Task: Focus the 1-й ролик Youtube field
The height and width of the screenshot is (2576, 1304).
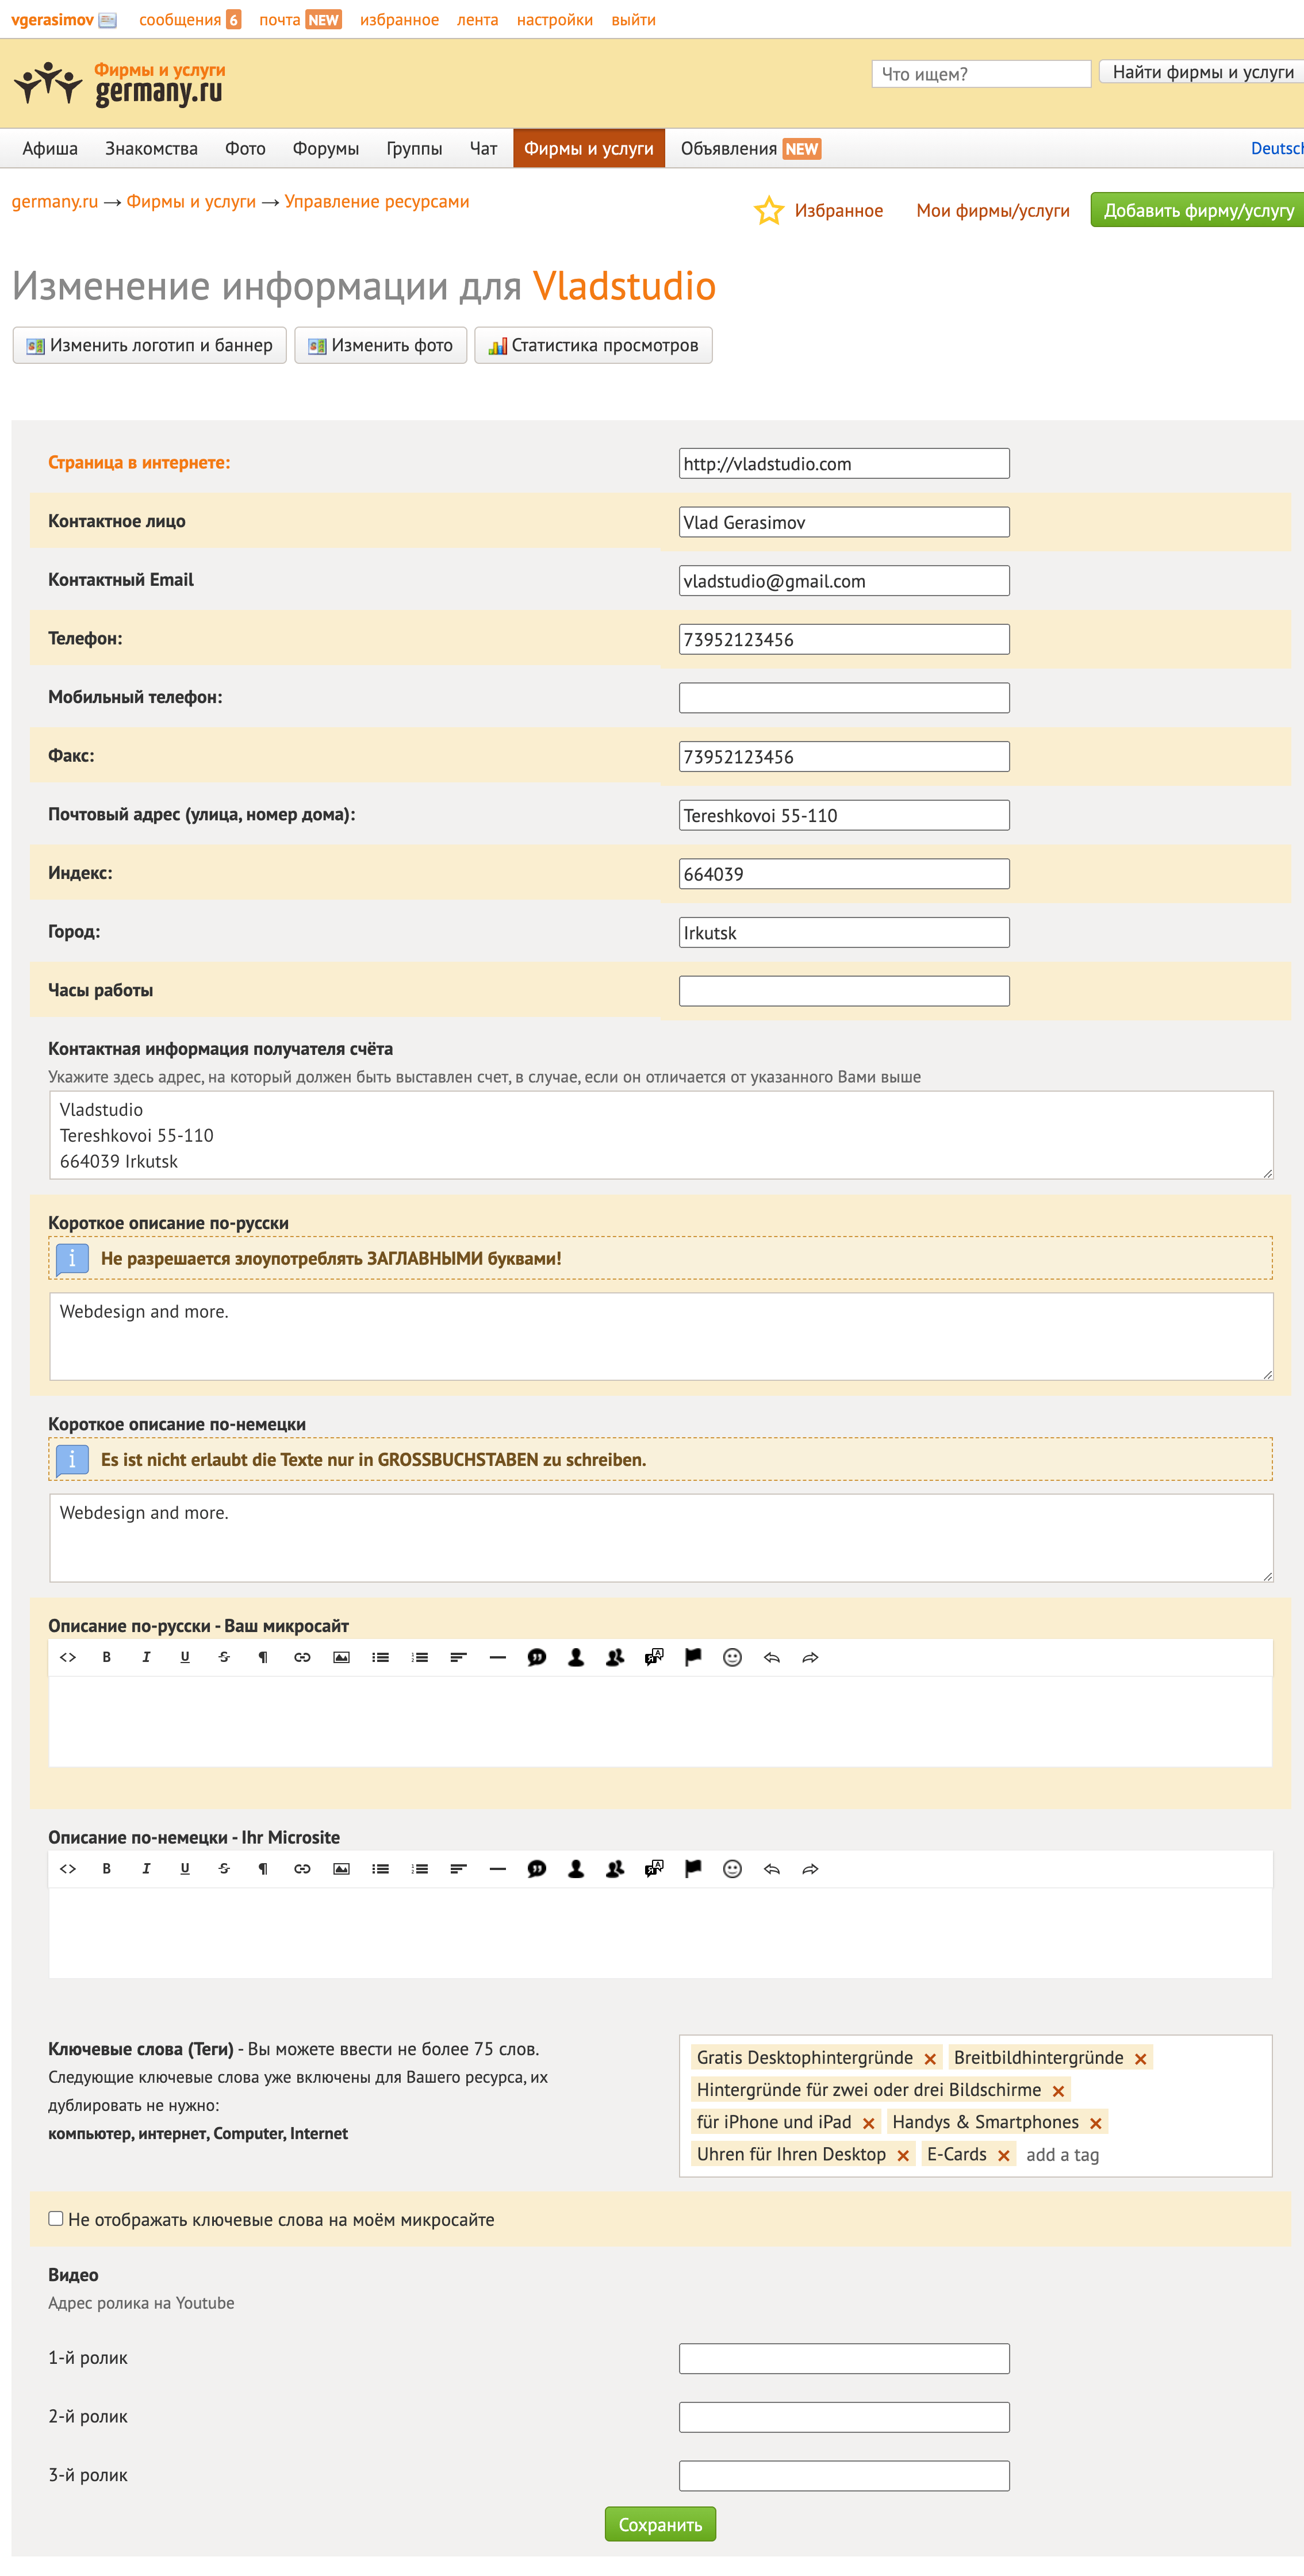Action: click(844, 2359)
